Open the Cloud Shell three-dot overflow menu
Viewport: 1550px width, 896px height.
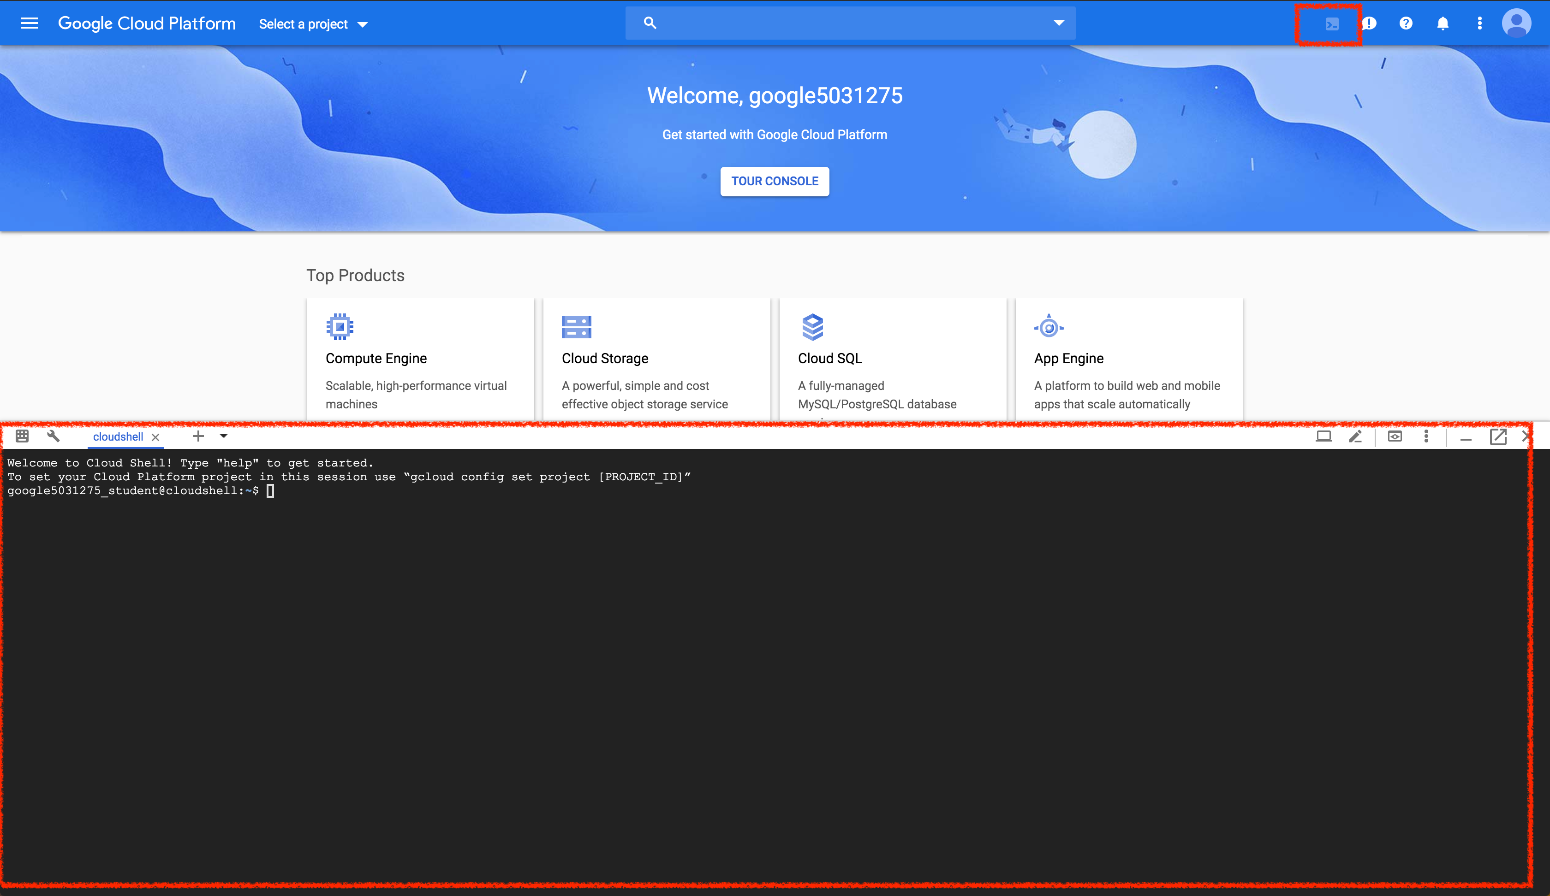1426,437
